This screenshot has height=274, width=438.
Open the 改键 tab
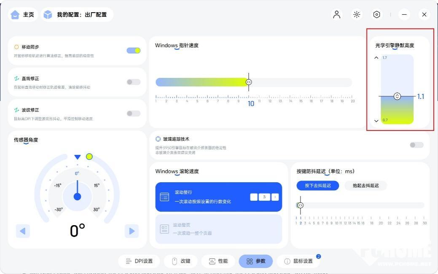pyautogui.click(x=181, y=261)
